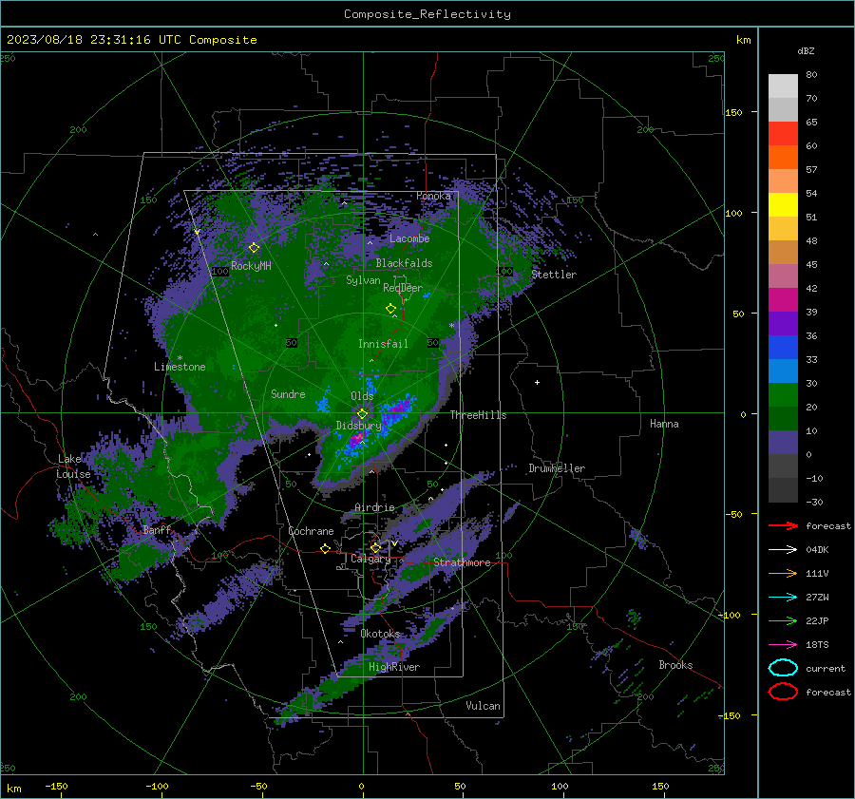Click the Brooks town label
Viewport: 855px width, 799px height.
(x=675, y=665)
